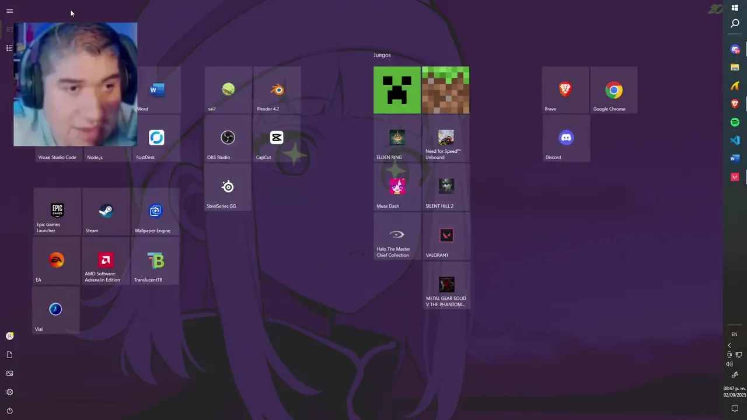Screen dimensions: 747x420
Task: Open Epic Games Launcher tile
Action: click(x=57, y=212)
